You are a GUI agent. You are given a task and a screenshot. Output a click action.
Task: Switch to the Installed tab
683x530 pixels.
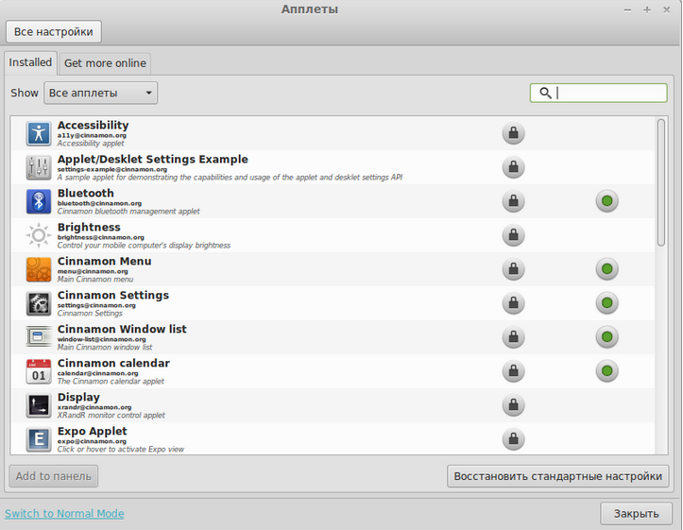pyautogui.click(x=30, y=62)
